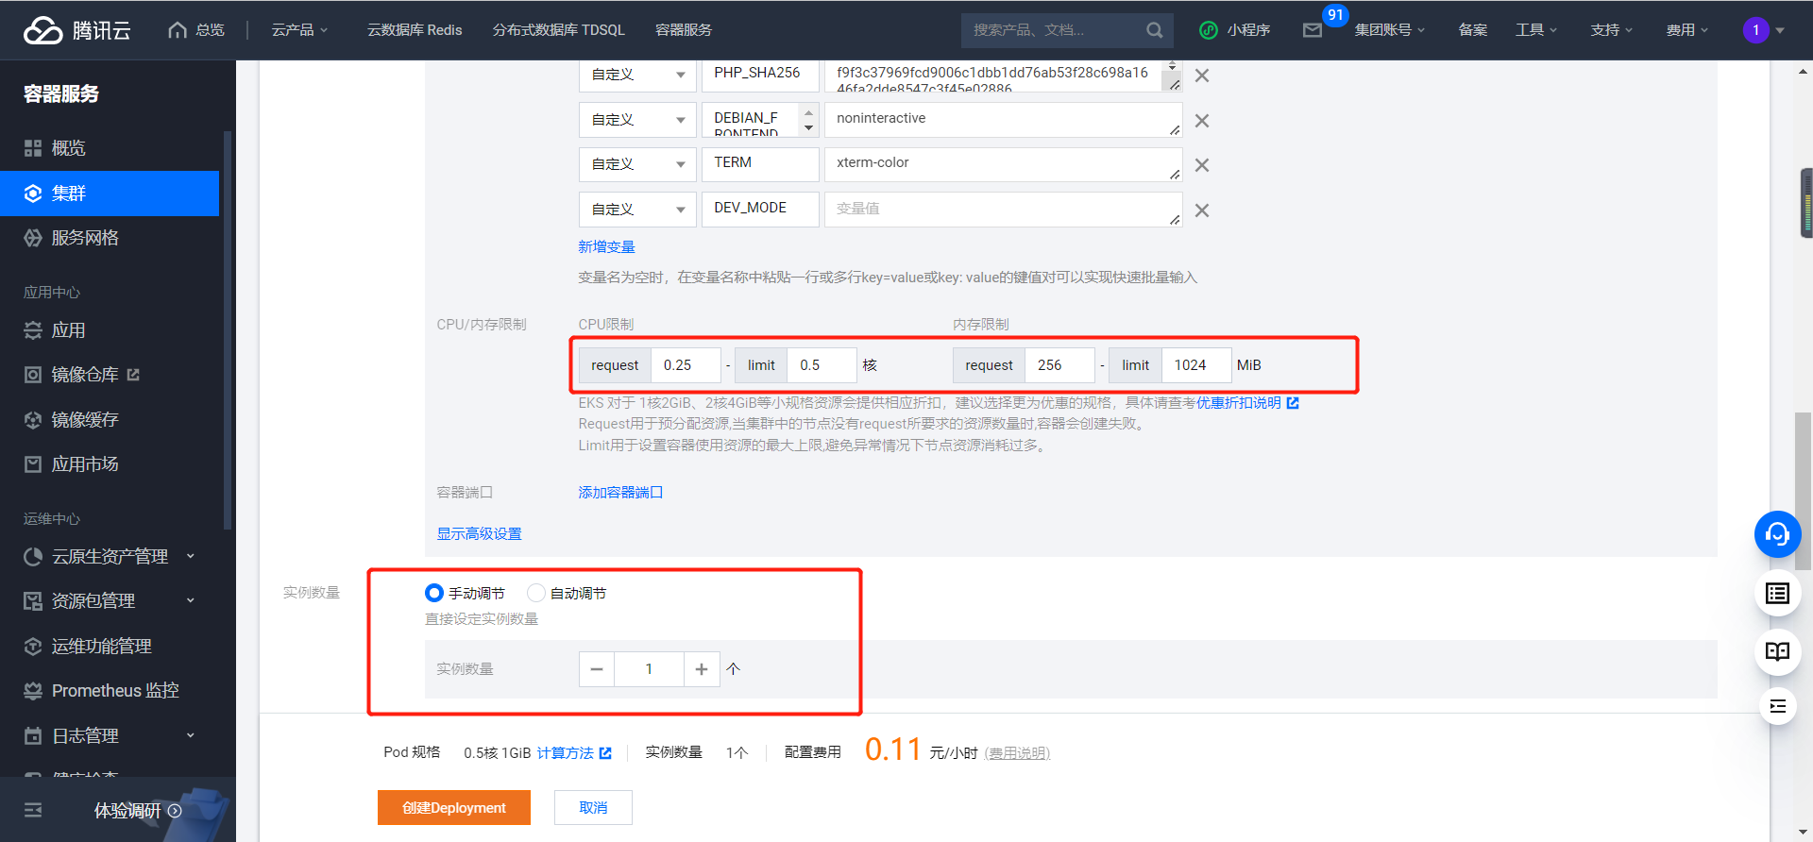Open type dropdown for PHP_SHA256 row
Viewport: 1813px width, 842px height.
pyautogui.click(x=637, y=75)
